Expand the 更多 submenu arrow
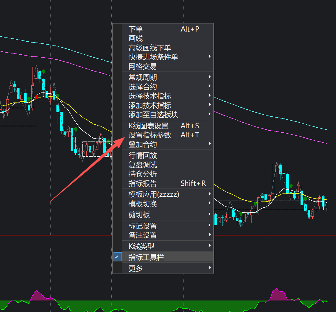Image resolution: width=336 pixels, height=312 pixels. point(210,268)
